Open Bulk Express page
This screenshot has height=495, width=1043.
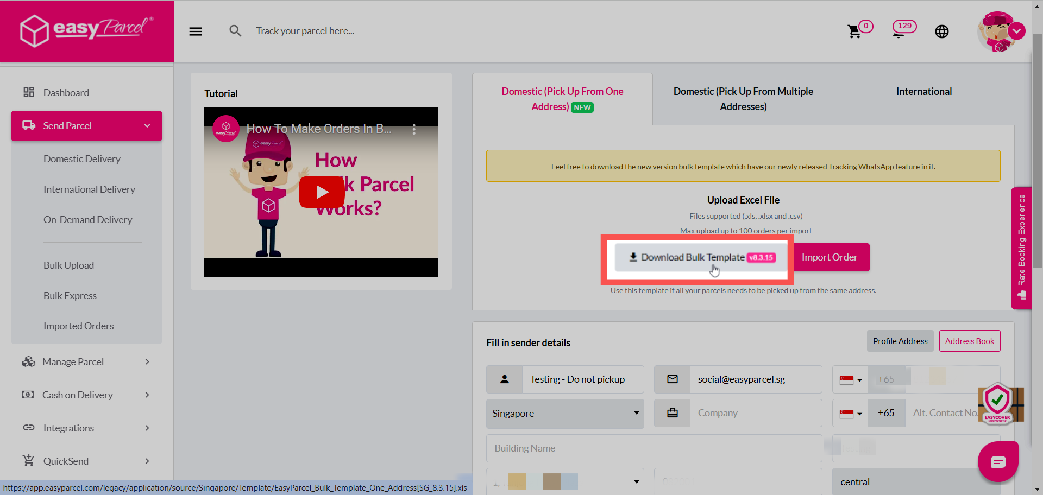70,295
